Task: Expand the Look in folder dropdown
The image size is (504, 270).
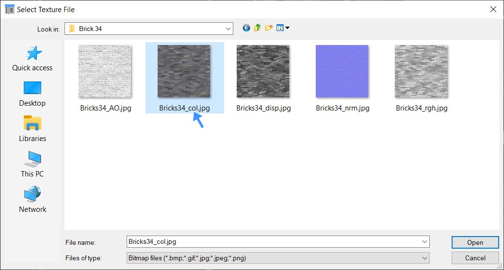Action: click(228, 29)
